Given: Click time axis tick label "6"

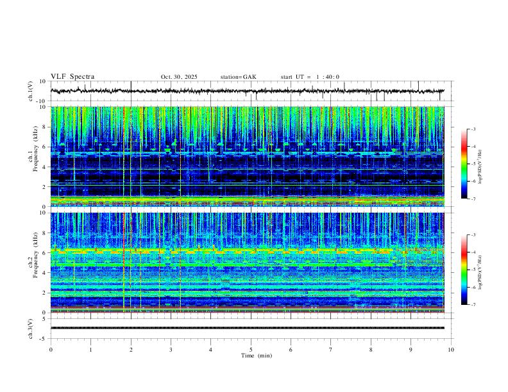Looking at the screenshot, I should (291, 350).
